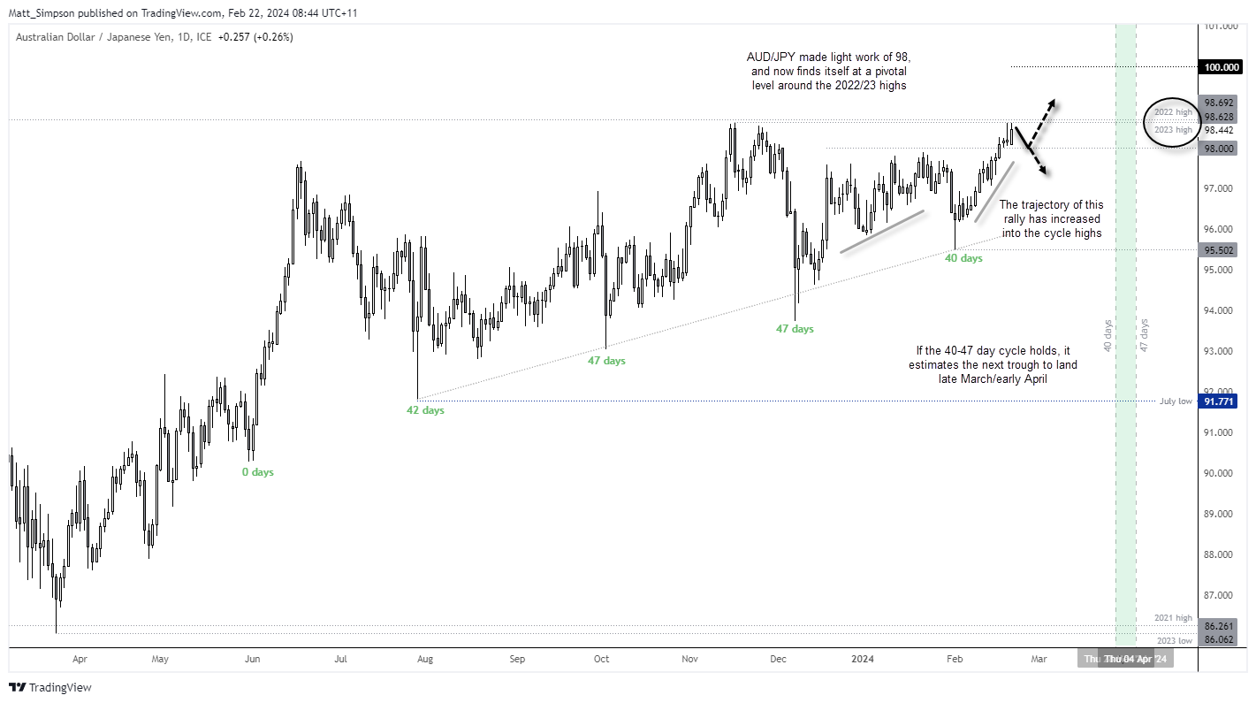
Task: Click the 'Apr' month label on time axis
Action: 80,659
